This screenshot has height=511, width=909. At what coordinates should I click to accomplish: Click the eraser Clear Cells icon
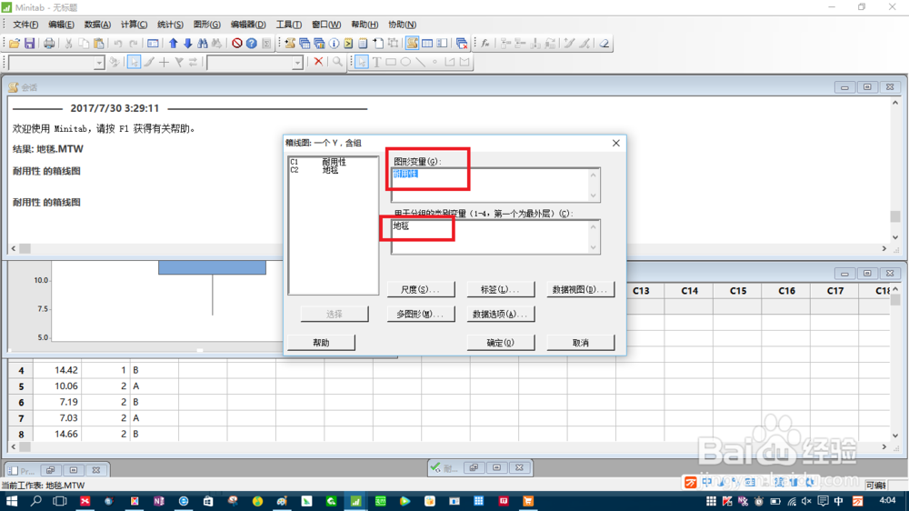tap(604, 44)
